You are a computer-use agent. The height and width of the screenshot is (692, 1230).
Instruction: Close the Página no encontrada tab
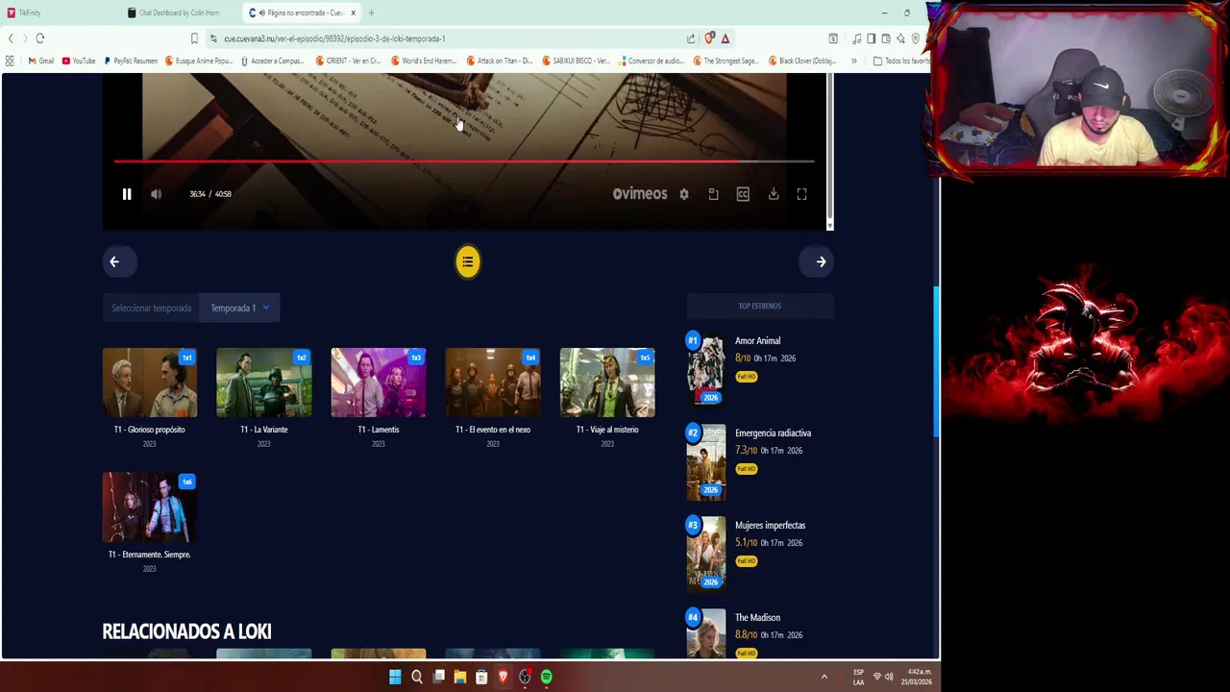(x=353, y=12)
